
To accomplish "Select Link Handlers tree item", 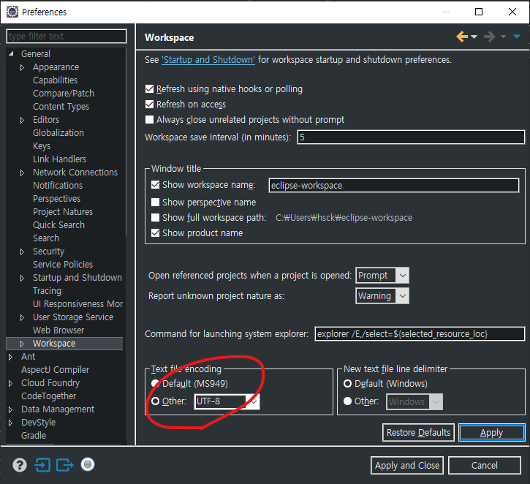I will point(59,159).
